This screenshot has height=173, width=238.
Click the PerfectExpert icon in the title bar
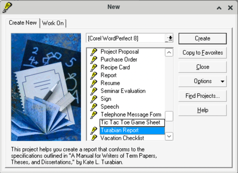point(7,7)
